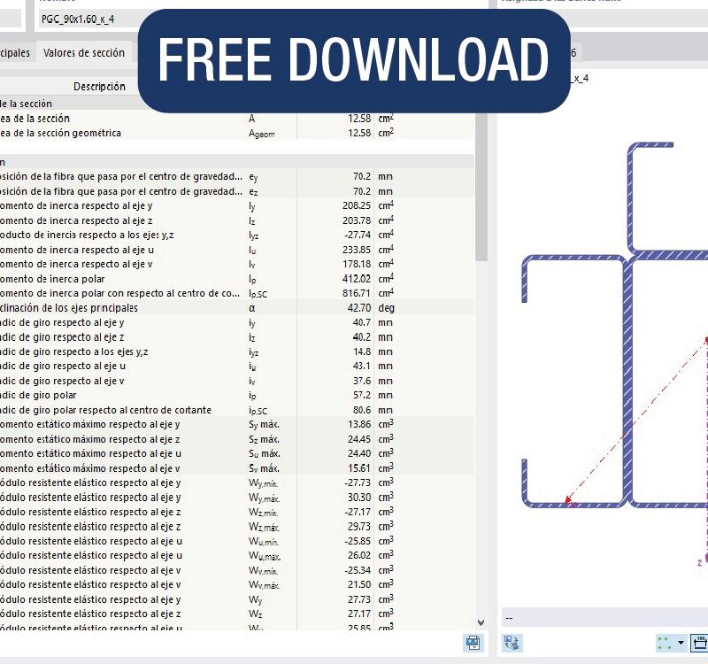
Task: Click the row label ending 'clinación de los ejes principales'
Action: tap(69, 308)
